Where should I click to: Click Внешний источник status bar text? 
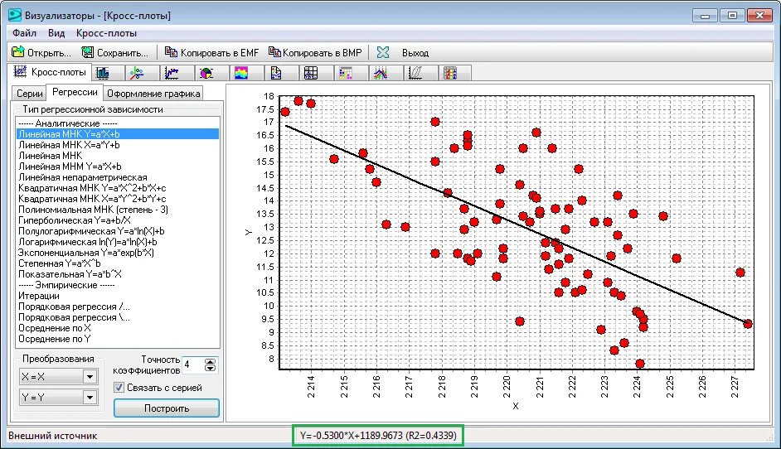(x=53, y=436)
